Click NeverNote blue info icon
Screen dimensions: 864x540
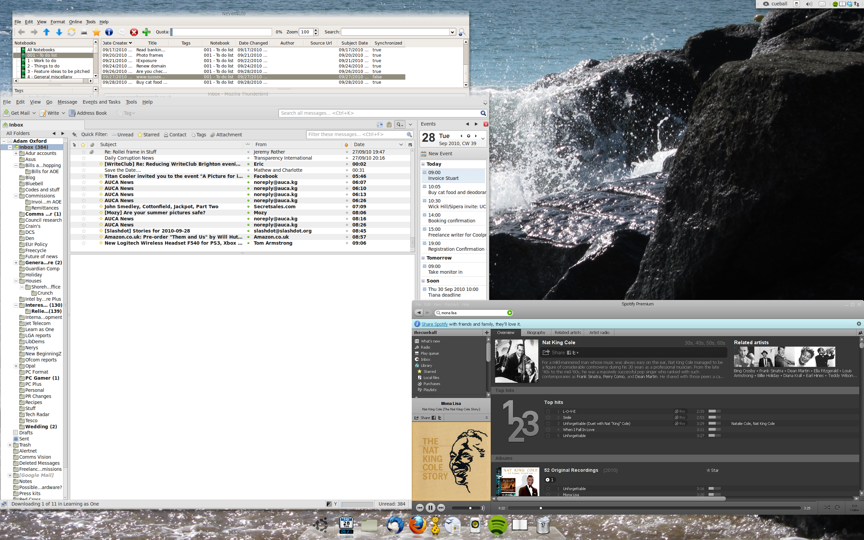(x=109, y=32)
